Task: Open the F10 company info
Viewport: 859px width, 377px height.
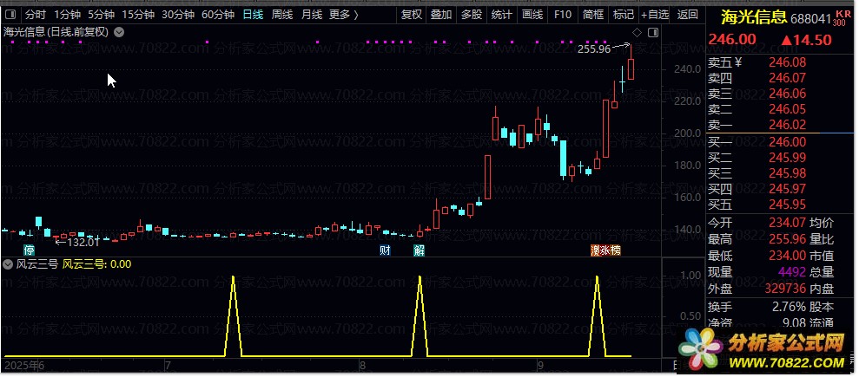Action: (562, 15)
